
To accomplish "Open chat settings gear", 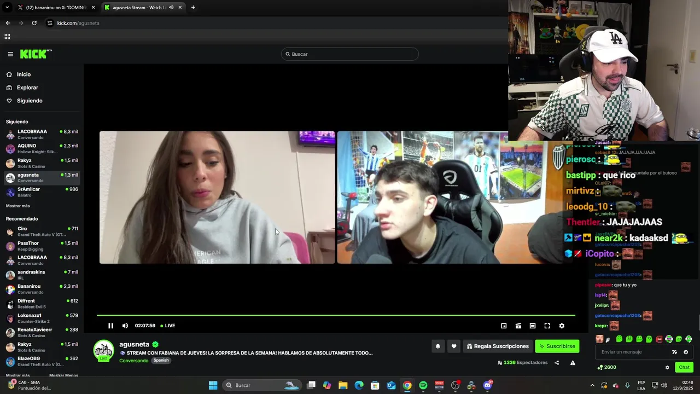I will (x=667, y=367).
